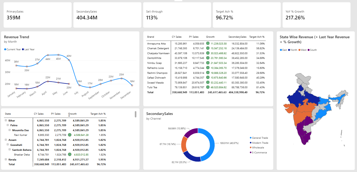Toggle Last Year legend in Revenue Trend

coord(28,49)
